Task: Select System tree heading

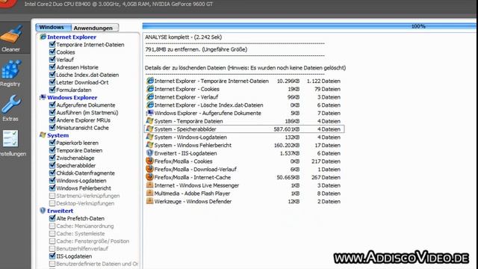Action: pyautogui.click(x=58, y=135)
